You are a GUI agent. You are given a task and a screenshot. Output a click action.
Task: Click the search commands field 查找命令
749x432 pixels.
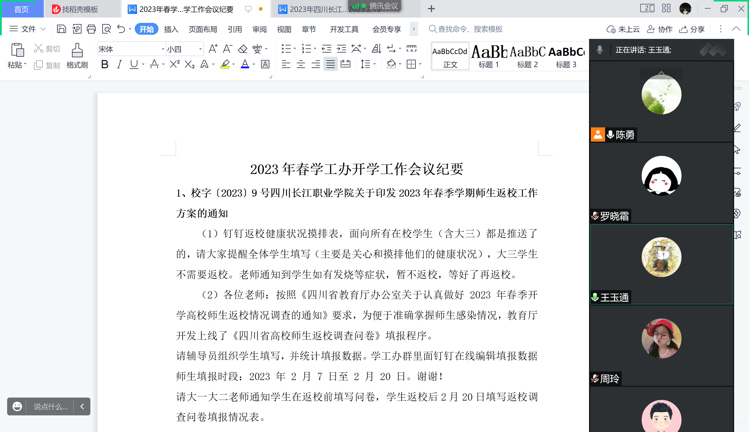coord(465,29)
